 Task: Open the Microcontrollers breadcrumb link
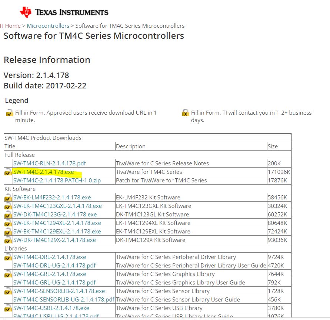pyautogui.click(x=48, y=26)
